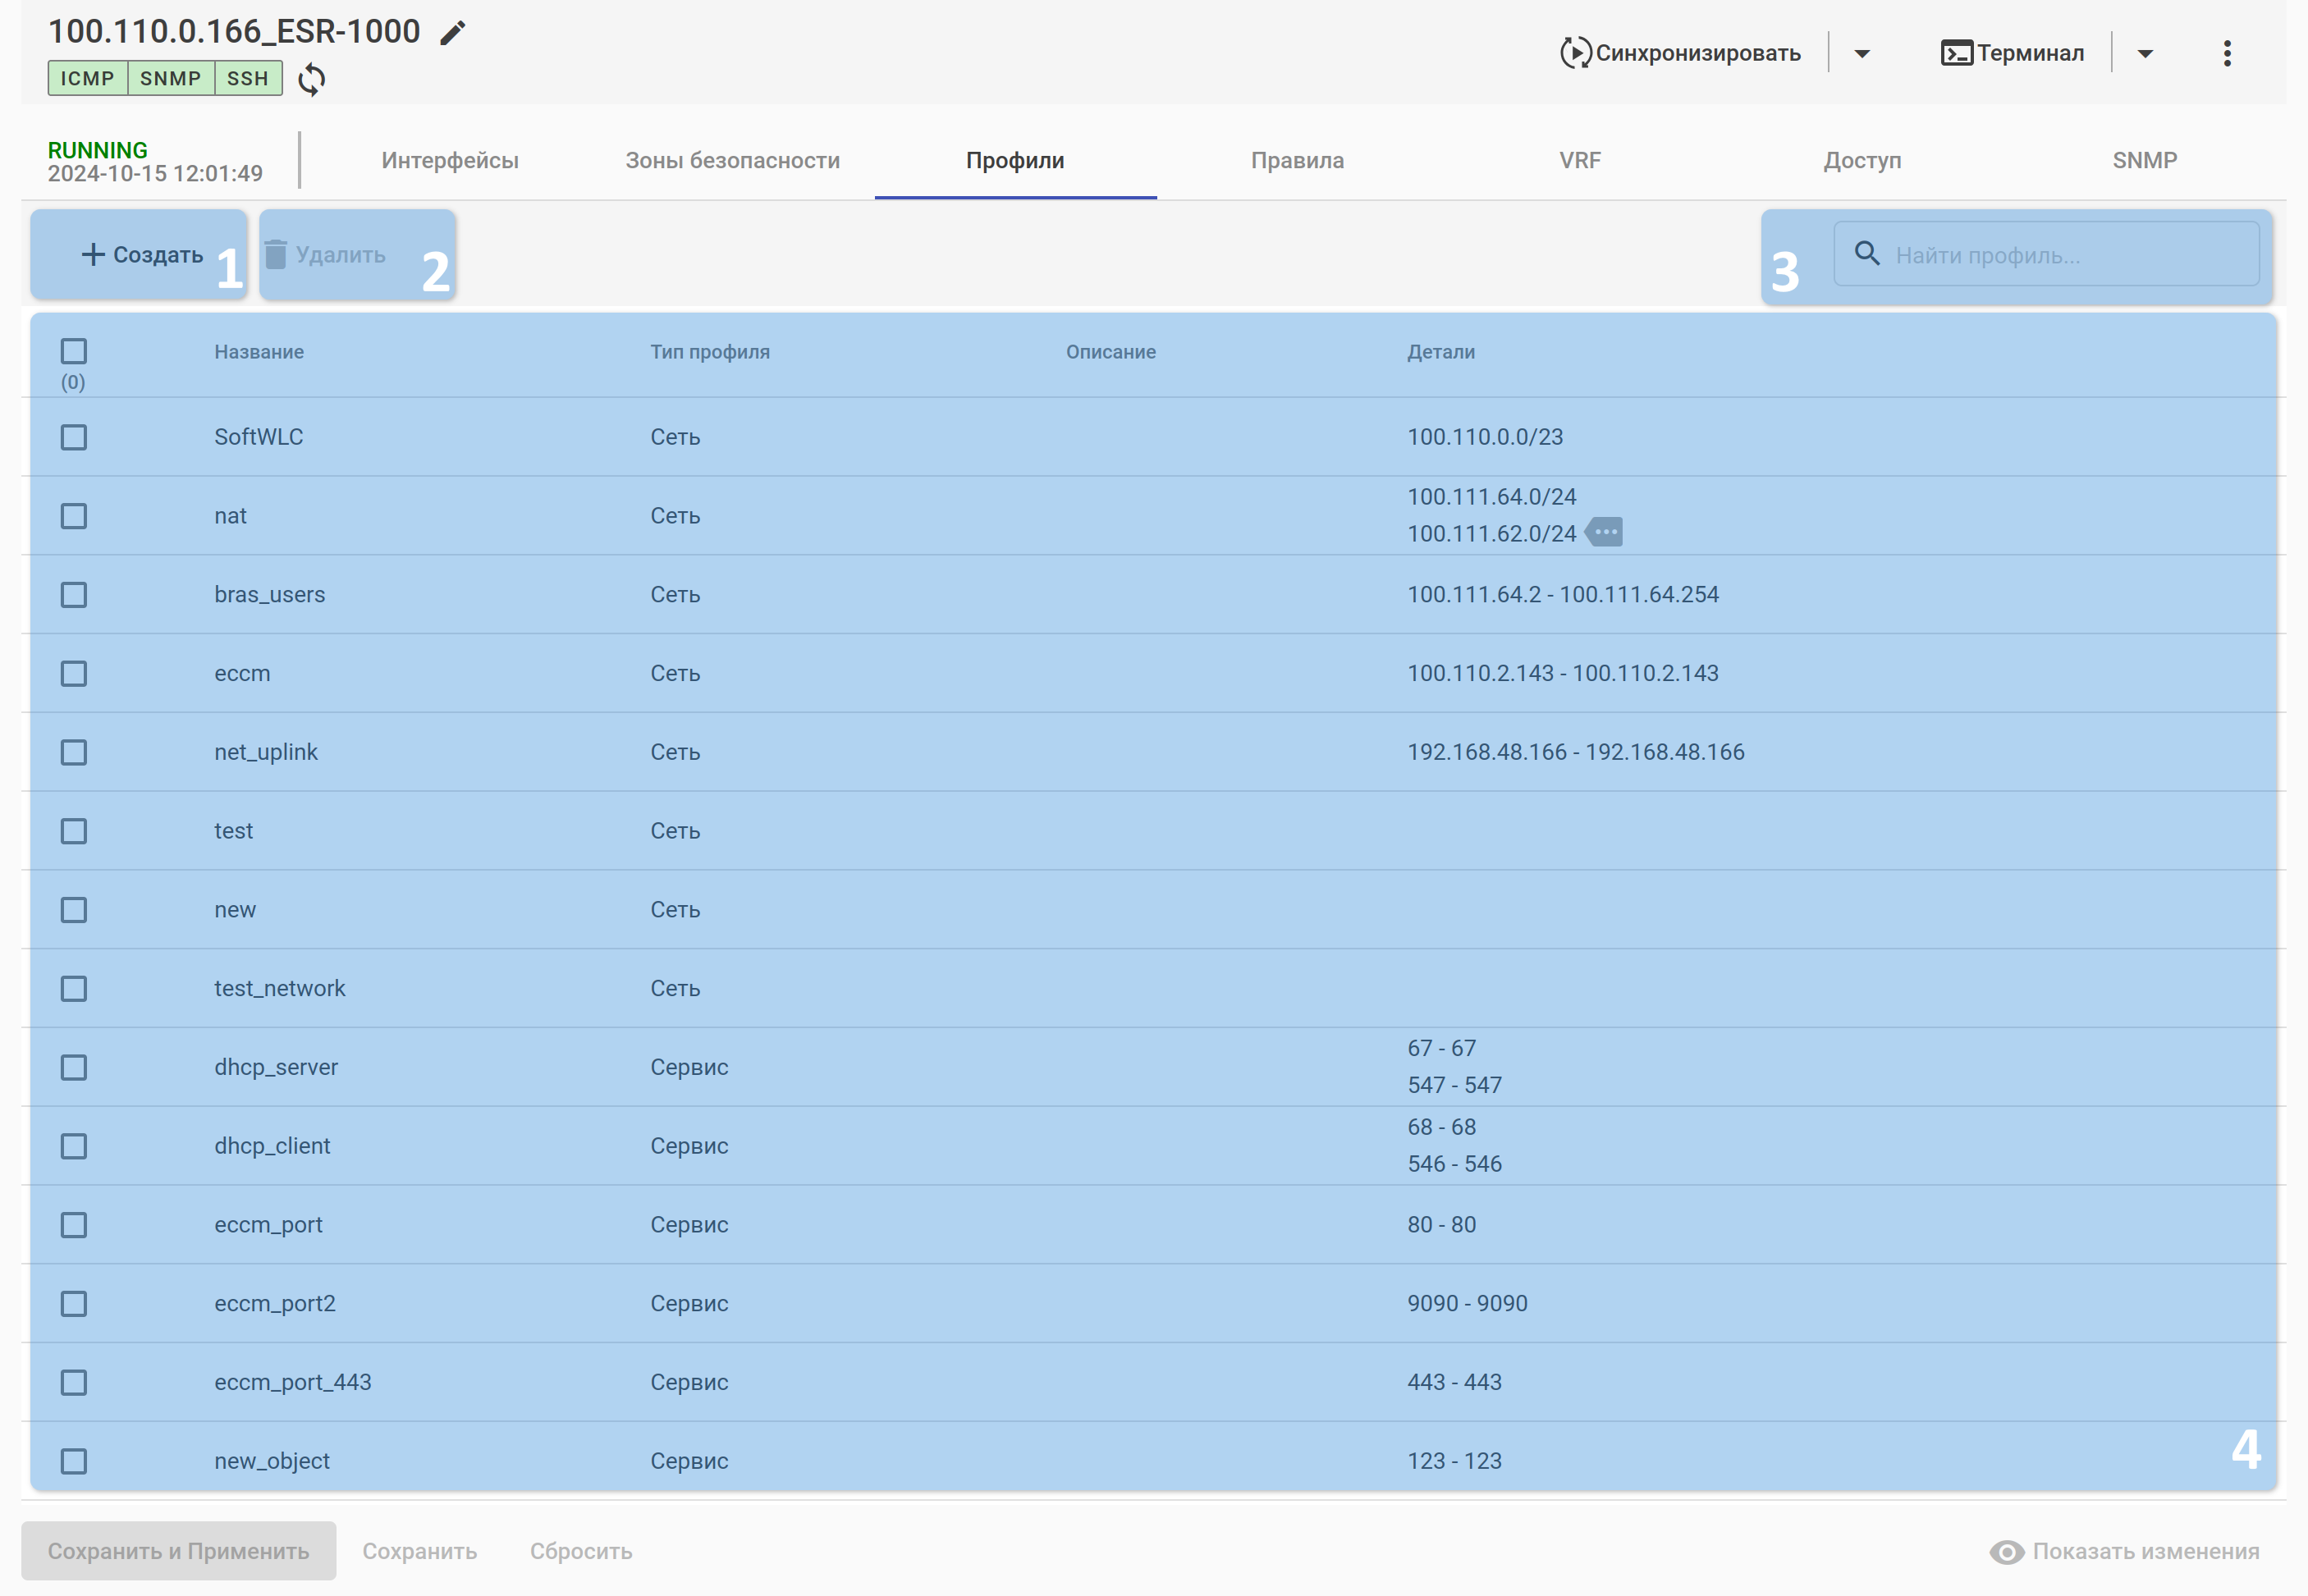
Task: Select the dhcp_server row checkbox
Action: tap(74, 1067)
